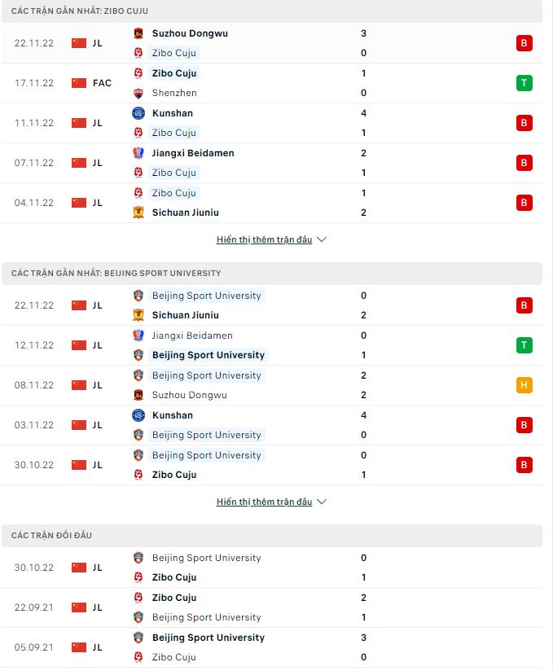Image resolution: width=553 pixels, height=671 pixels.
Task: Click China flag icon beside 17.11.22 FAC
Action: coord(79,83)
